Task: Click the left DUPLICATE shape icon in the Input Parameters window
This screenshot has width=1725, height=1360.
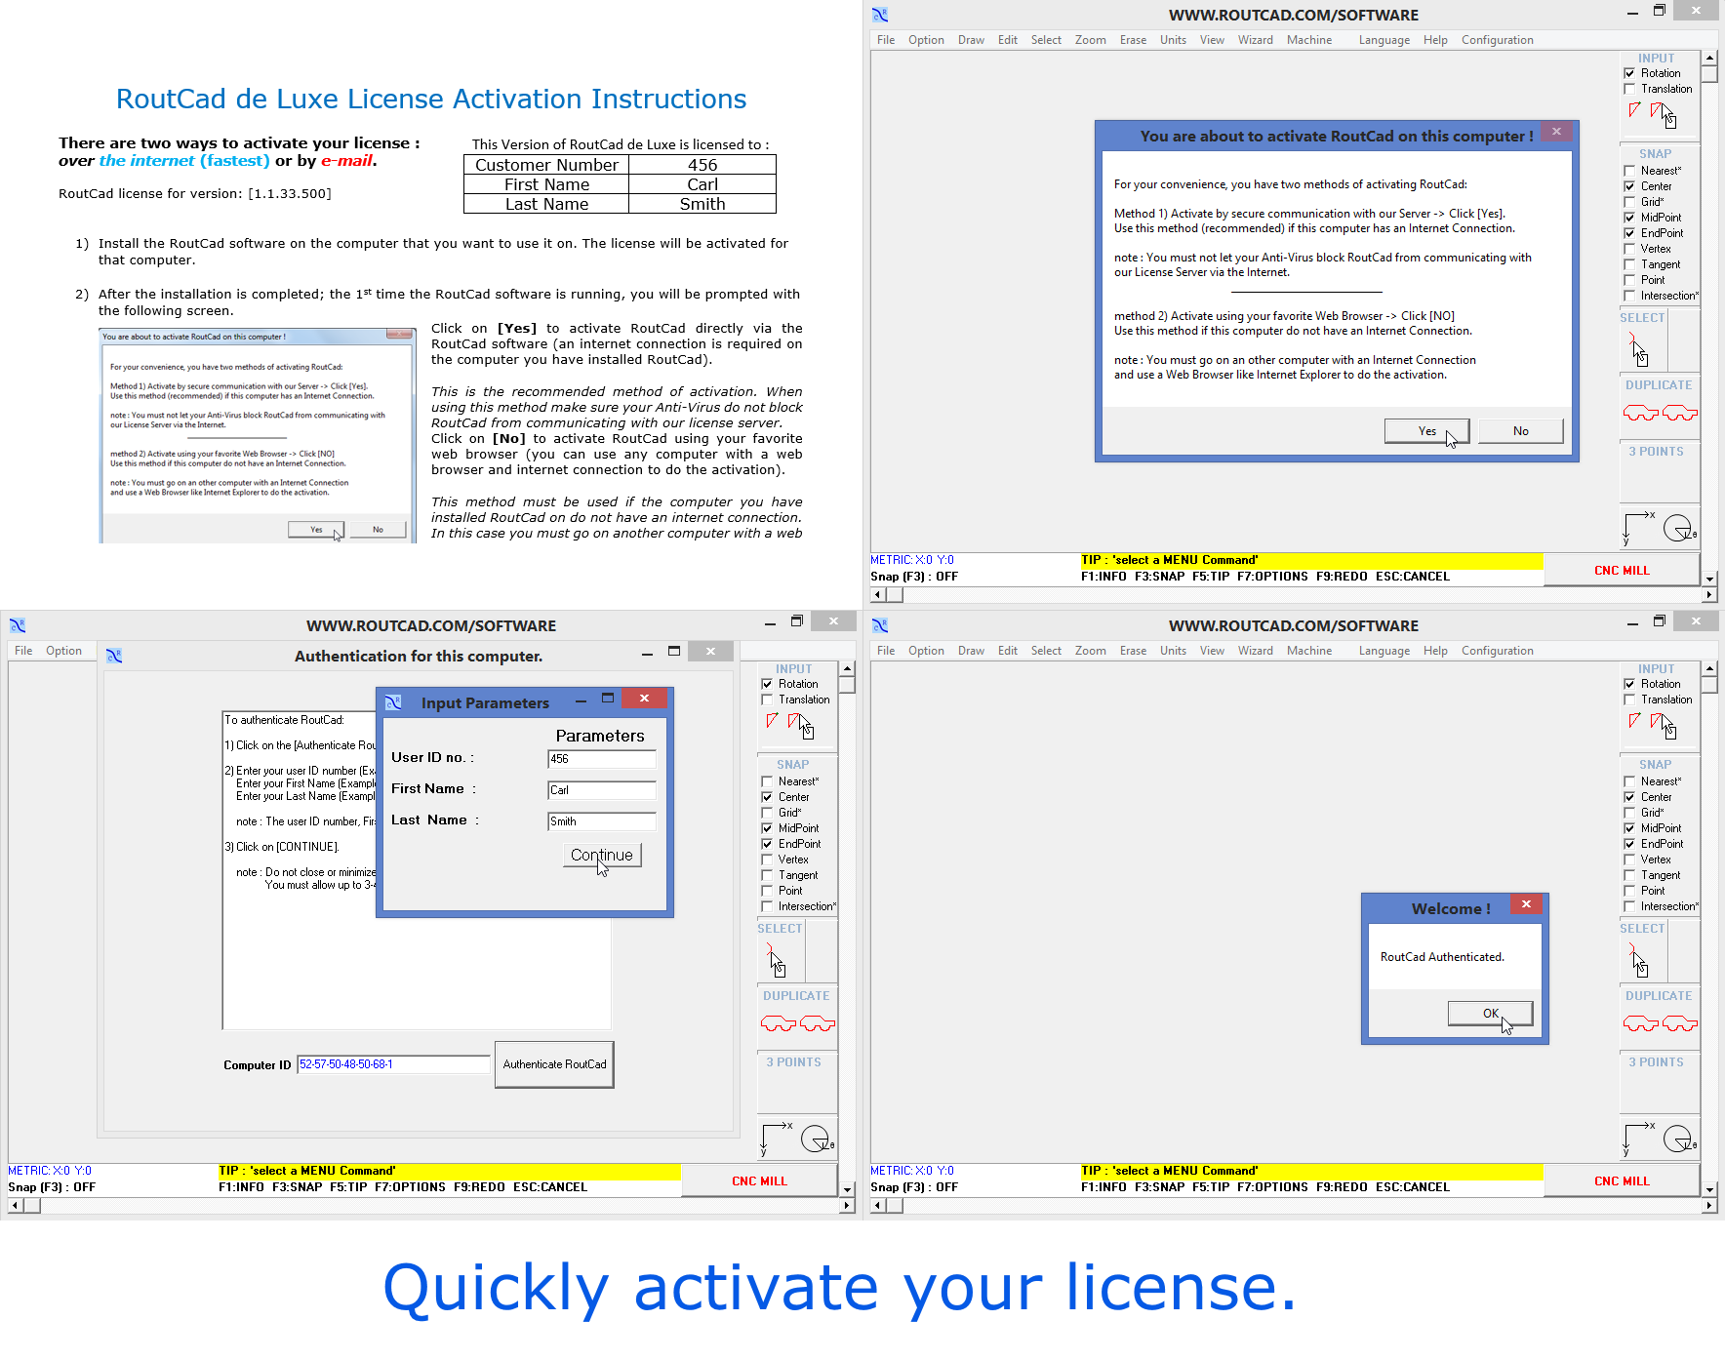Action: click(x=779, y=1024)
